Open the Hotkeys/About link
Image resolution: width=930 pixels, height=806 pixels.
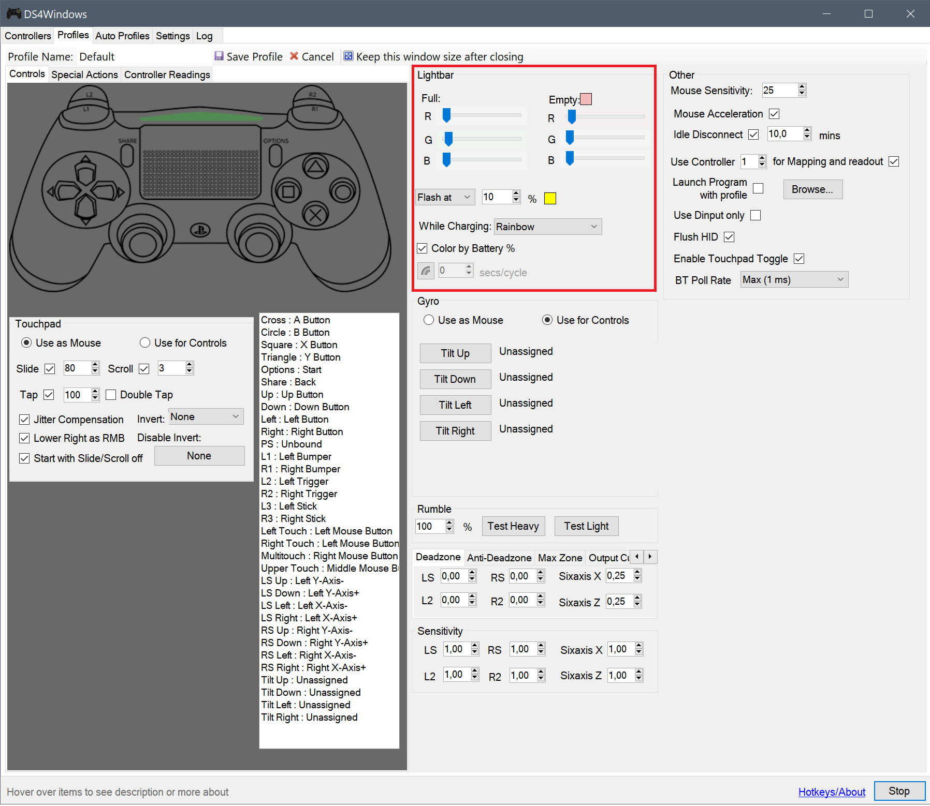pos(832,792)
